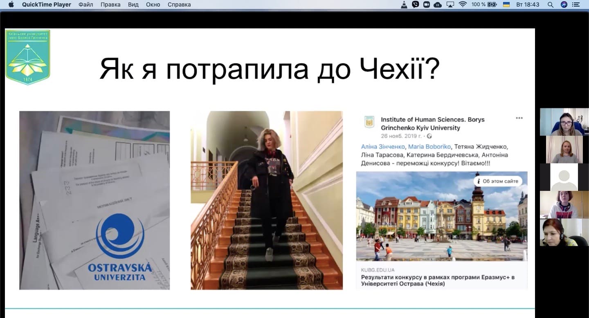Open Spotlight search magnifier
Image resolution: width=589 pixels, height=318 pixels.
pos(551,4)
